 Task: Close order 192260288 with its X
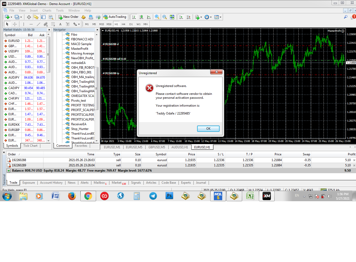[354, 160]
